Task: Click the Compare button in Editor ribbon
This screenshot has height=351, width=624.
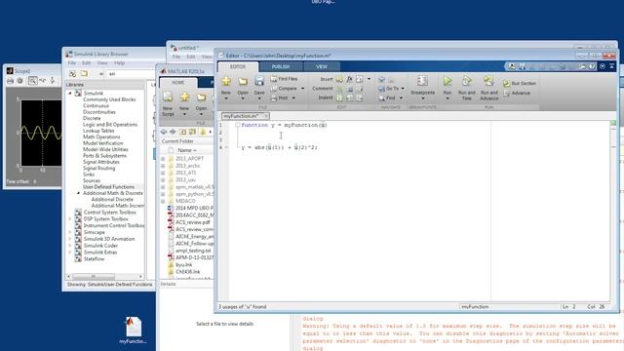Action: pos(284,89)
